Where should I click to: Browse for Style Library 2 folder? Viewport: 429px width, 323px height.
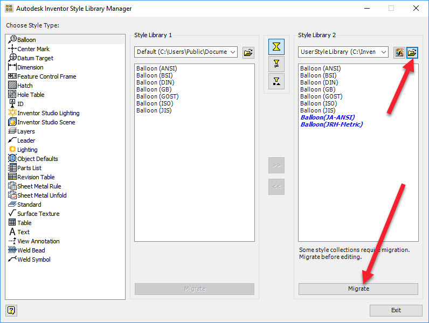[412, 52]
